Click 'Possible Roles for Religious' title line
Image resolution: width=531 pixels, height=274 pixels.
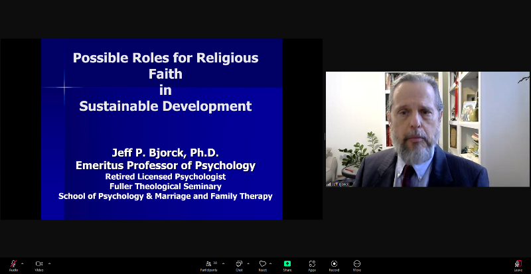(x=165, y=58)
